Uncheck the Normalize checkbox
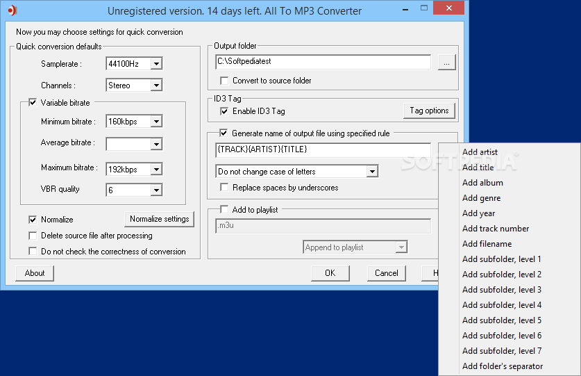The image size is (581, 376). click(33, 220)
